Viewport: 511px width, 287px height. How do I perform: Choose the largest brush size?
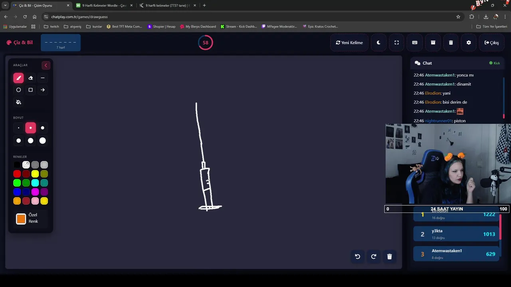pos(43,141)
